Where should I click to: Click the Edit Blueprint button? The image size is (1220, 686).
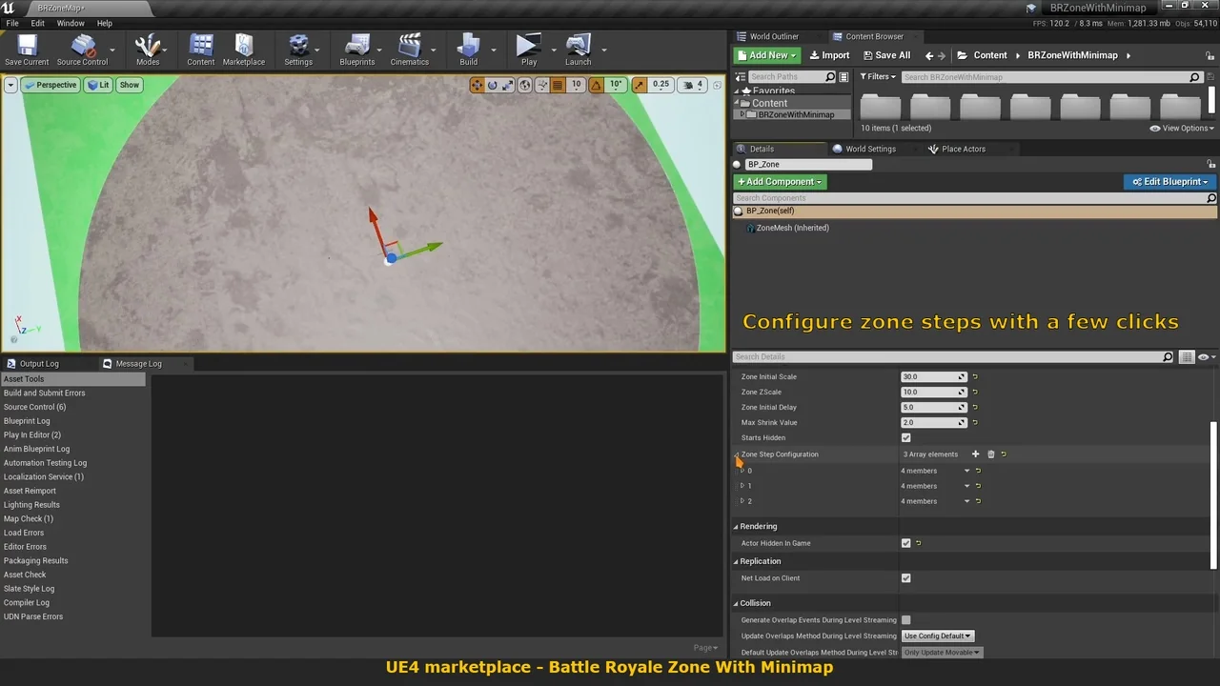point(1169,181)
